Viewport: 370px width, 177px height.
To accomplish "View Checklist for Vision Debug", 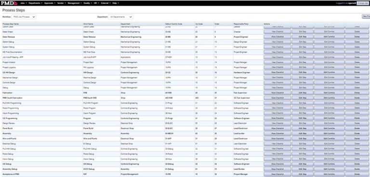I will point(277,159).
